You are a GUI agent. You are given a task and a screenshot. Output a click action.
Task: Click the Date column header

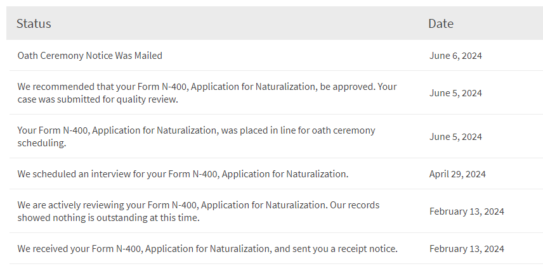click(441, 23)
